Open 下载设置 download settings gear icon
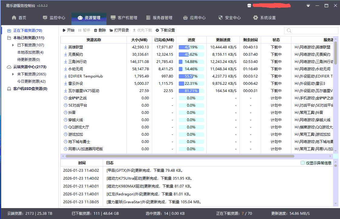 click(157, 30)
